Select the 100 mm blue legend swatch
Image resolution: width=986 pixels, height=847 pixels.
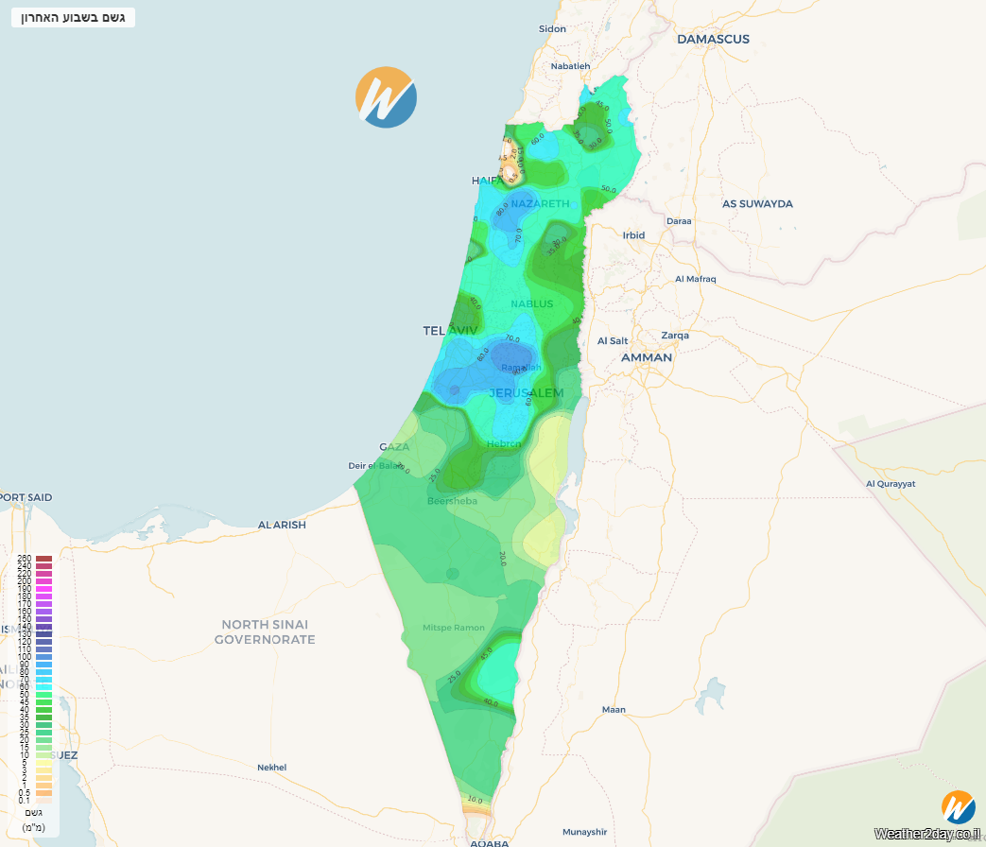43,657
